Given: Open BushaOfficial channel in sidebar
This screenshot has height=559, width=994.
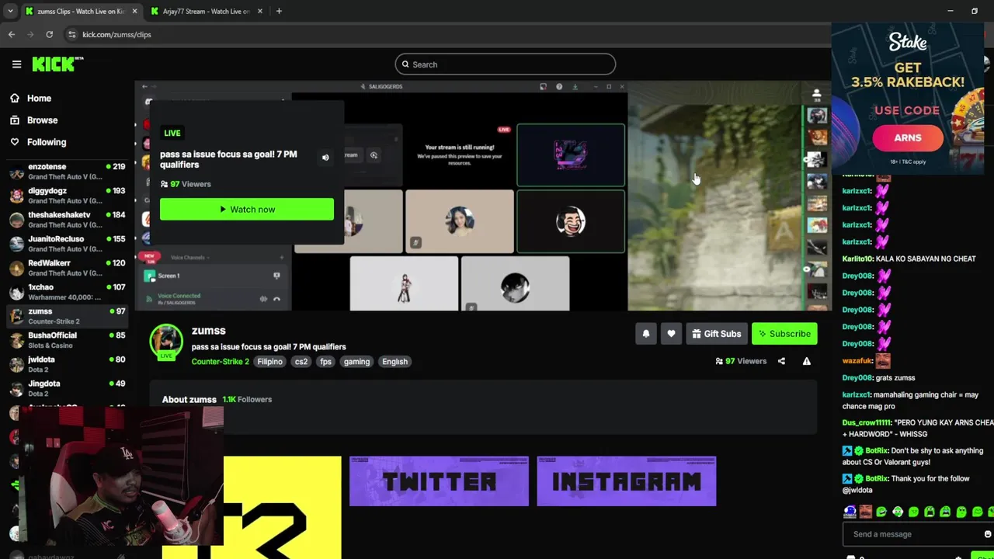Looking at the screenshot, I should [67, 340].
